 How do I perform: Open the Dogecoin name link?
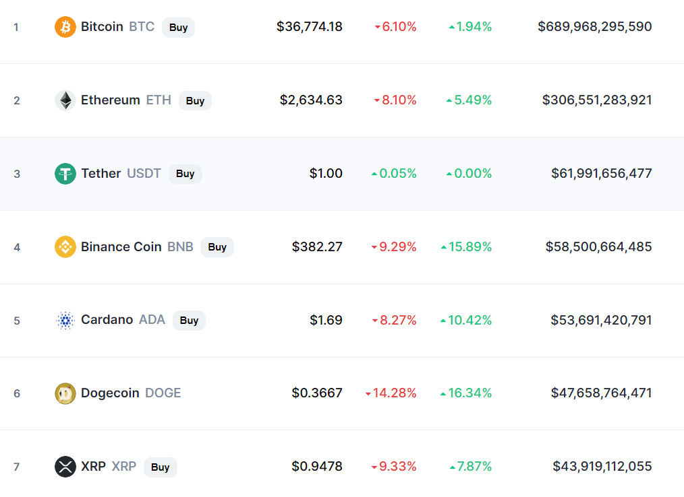(110, 393)
